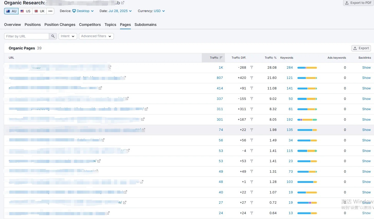Show backlinks for the 74 traffic row
Screen dimensions: 374x219
coord(366,130)
